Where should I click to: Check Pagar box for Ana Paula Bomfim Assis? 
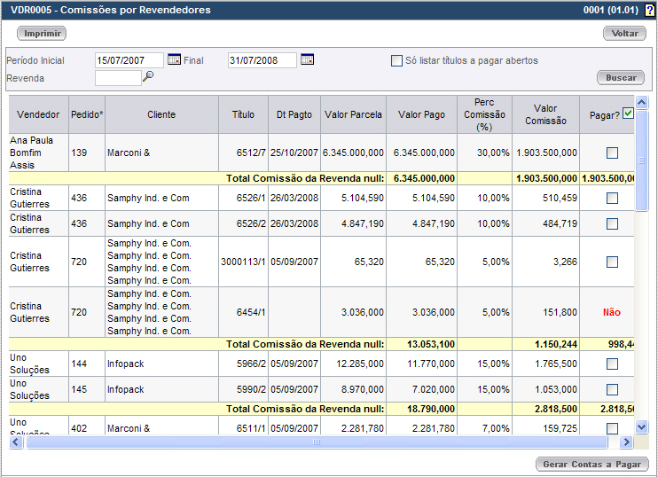tap(612, 152)
